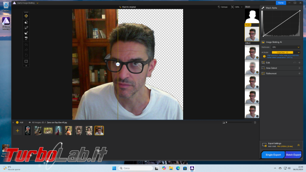Viewport: 306px width, 172px height.
Task: Click Back to original above the canvas
Action: 128,7
